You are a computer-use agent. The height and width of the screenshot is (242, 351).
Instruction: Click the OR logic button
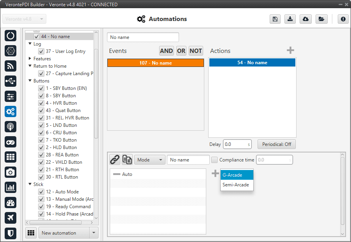pos(181,51)
